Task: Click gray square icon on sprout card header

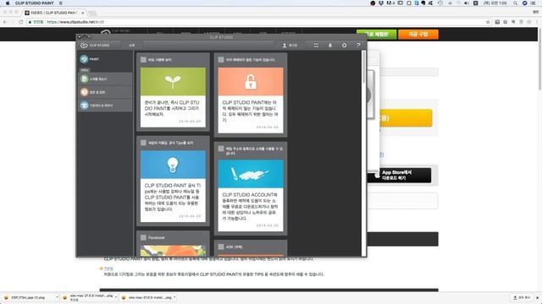Action: pos(143,60)
